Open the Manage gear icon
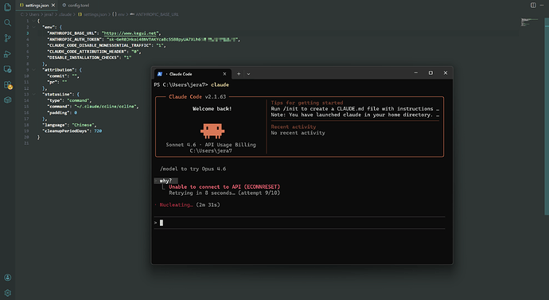The height and width of the screenshot is (300, 549). pyautogui.click(x=7, y=293)
